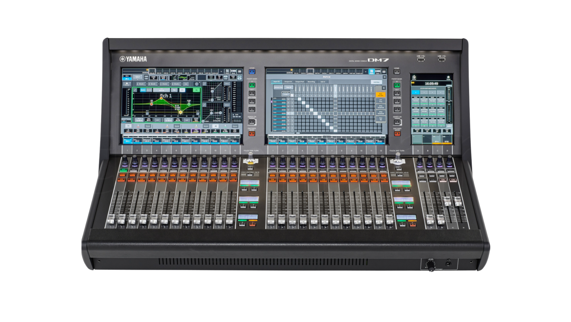Screen dimensions: 571x322
Task: Tap the Clear All button in the PATCH grid
Action: (x=289, y=87)
